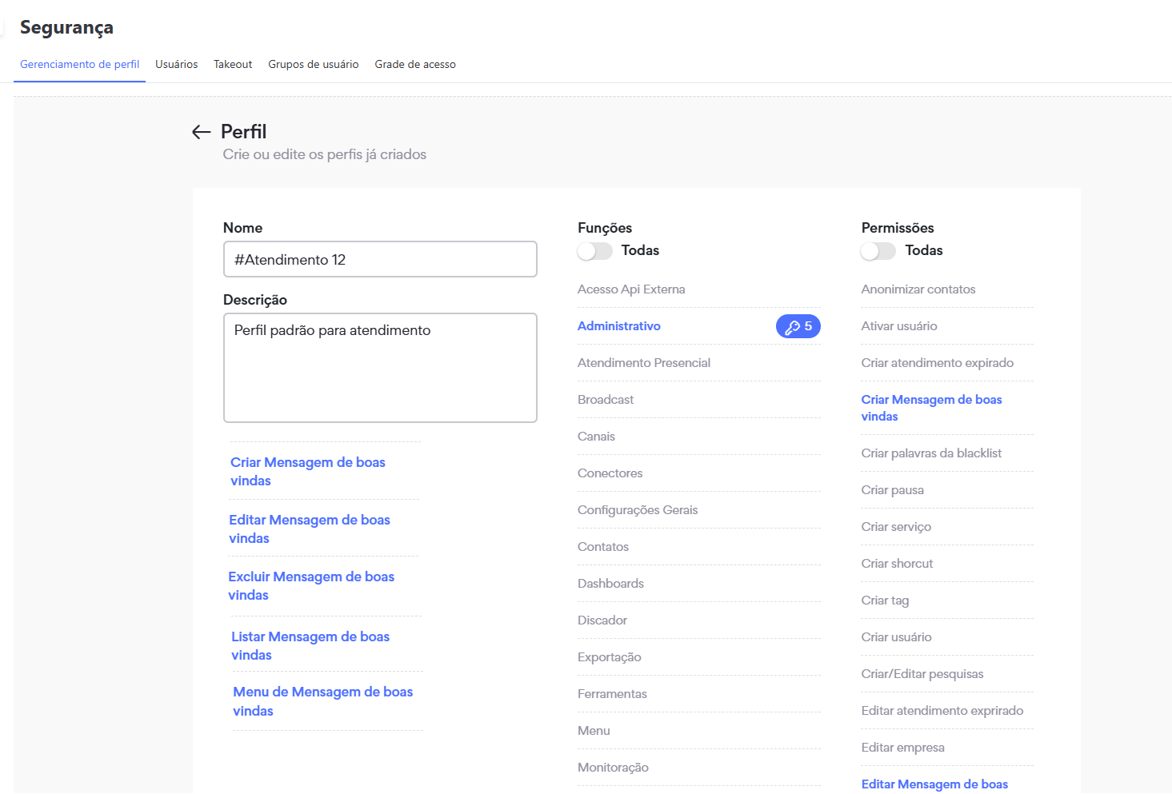1172x794 pixels.
Task: Select the Gerenciamento de perfil tab
Action: [79, 64]
